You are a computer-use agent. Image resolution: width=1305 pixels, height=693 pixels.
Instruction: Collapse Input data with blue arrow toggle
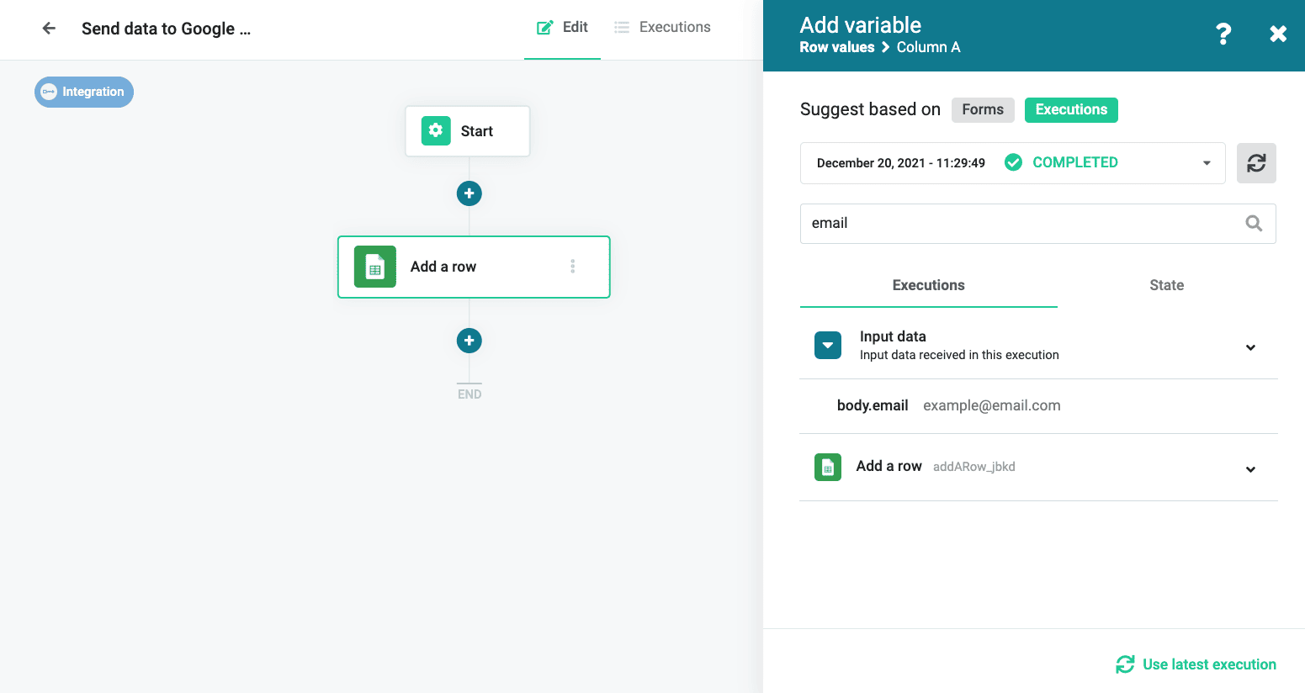(x=828, y=346)
